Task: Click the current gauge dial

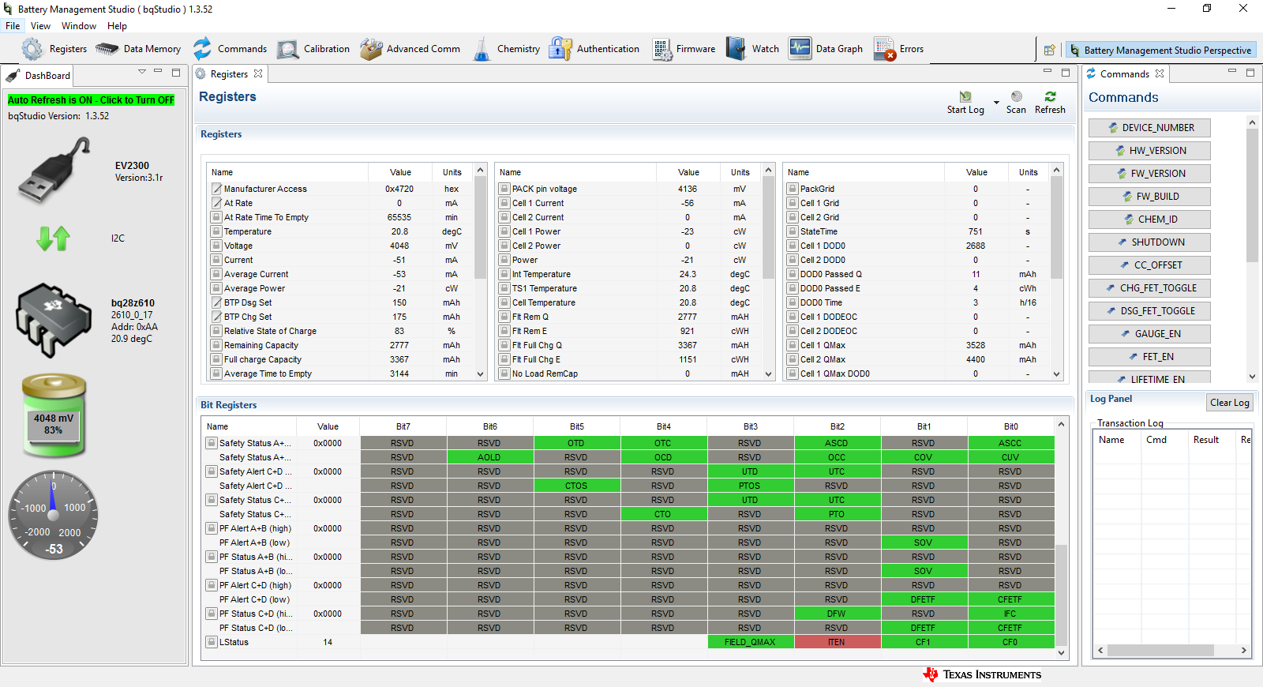Action: (x=54, y=515)
